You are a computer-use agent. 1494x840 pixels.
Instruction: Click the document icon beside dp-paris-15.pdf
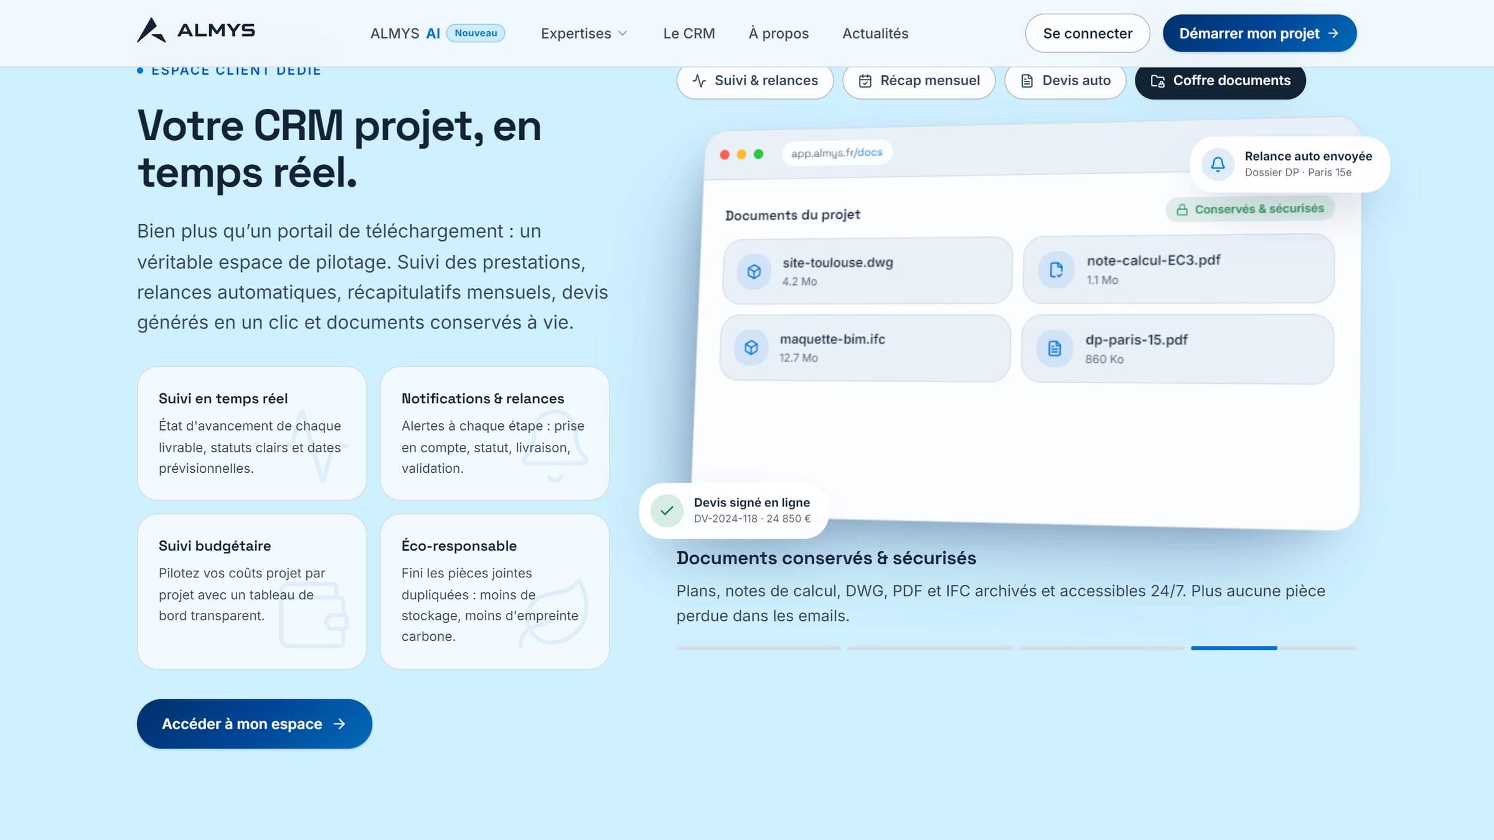click(x=1055, y=348)
